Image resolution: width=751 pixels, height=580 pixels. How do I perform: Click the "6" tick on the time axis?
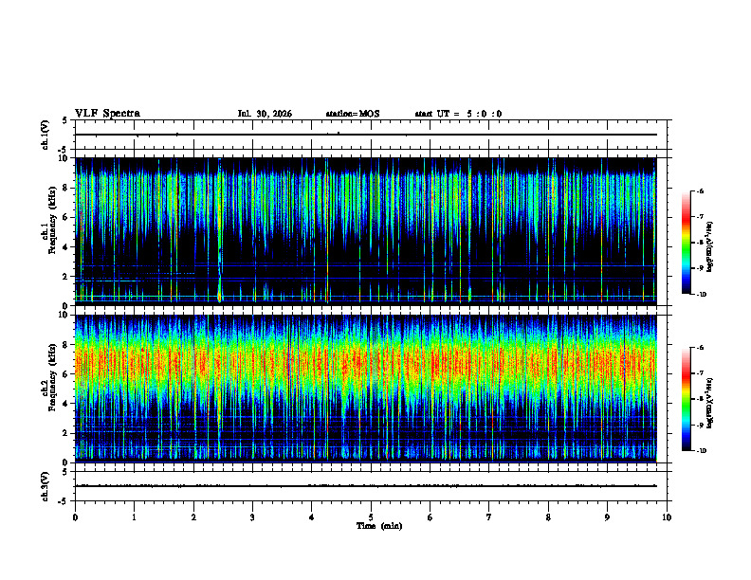click(x=430, y=517)
